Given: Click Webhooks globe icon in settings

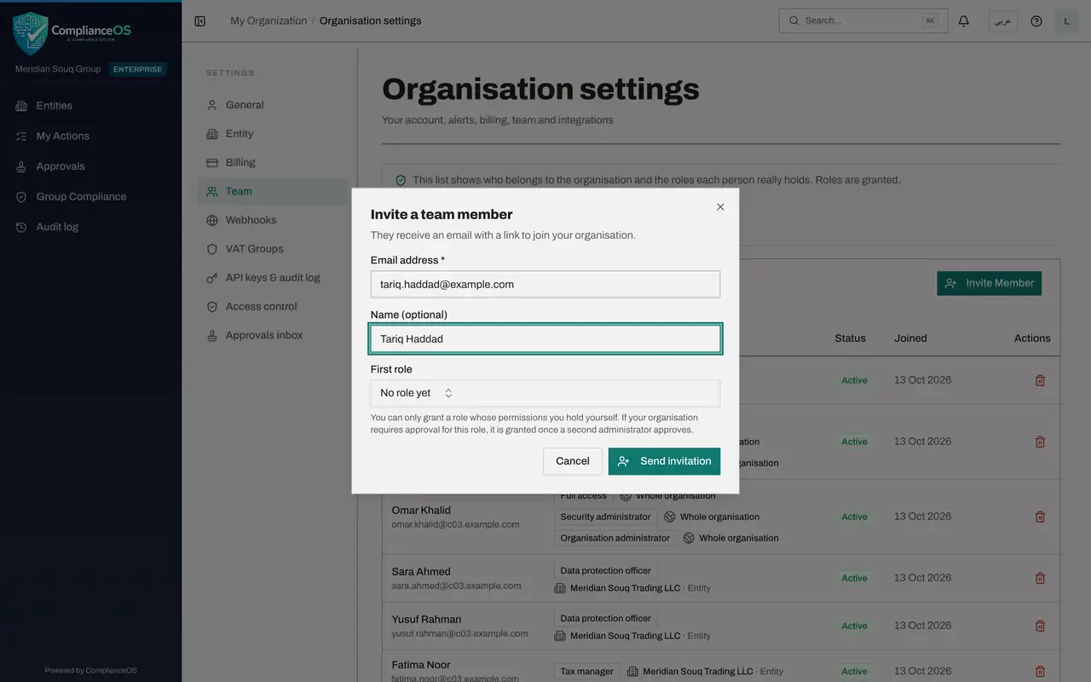Looking at the screenshot, I should (212, 220).
